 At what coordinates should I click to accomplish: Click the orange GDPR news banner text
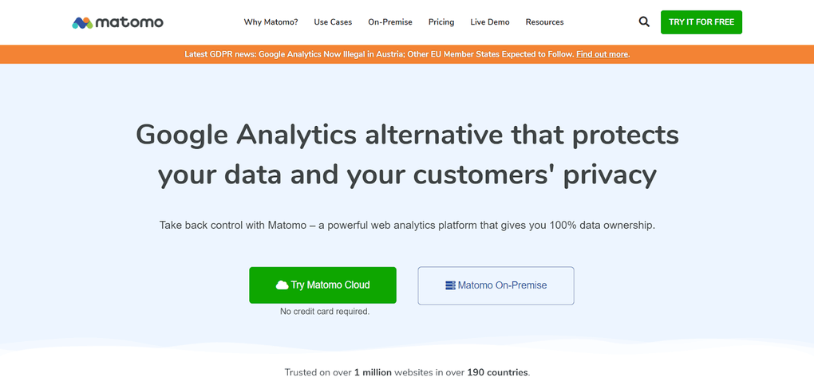(375, 54)
